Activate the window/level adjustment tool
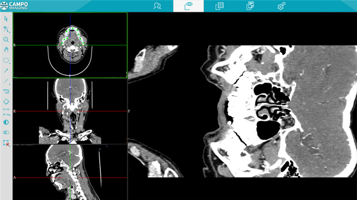357x200 pixels. point(6,29)
